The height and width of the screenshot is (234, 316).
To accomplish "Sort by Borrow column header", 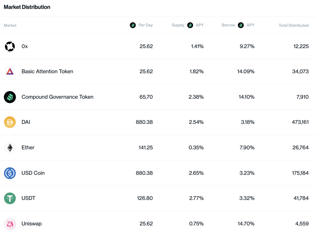I will tap(228, 25).
